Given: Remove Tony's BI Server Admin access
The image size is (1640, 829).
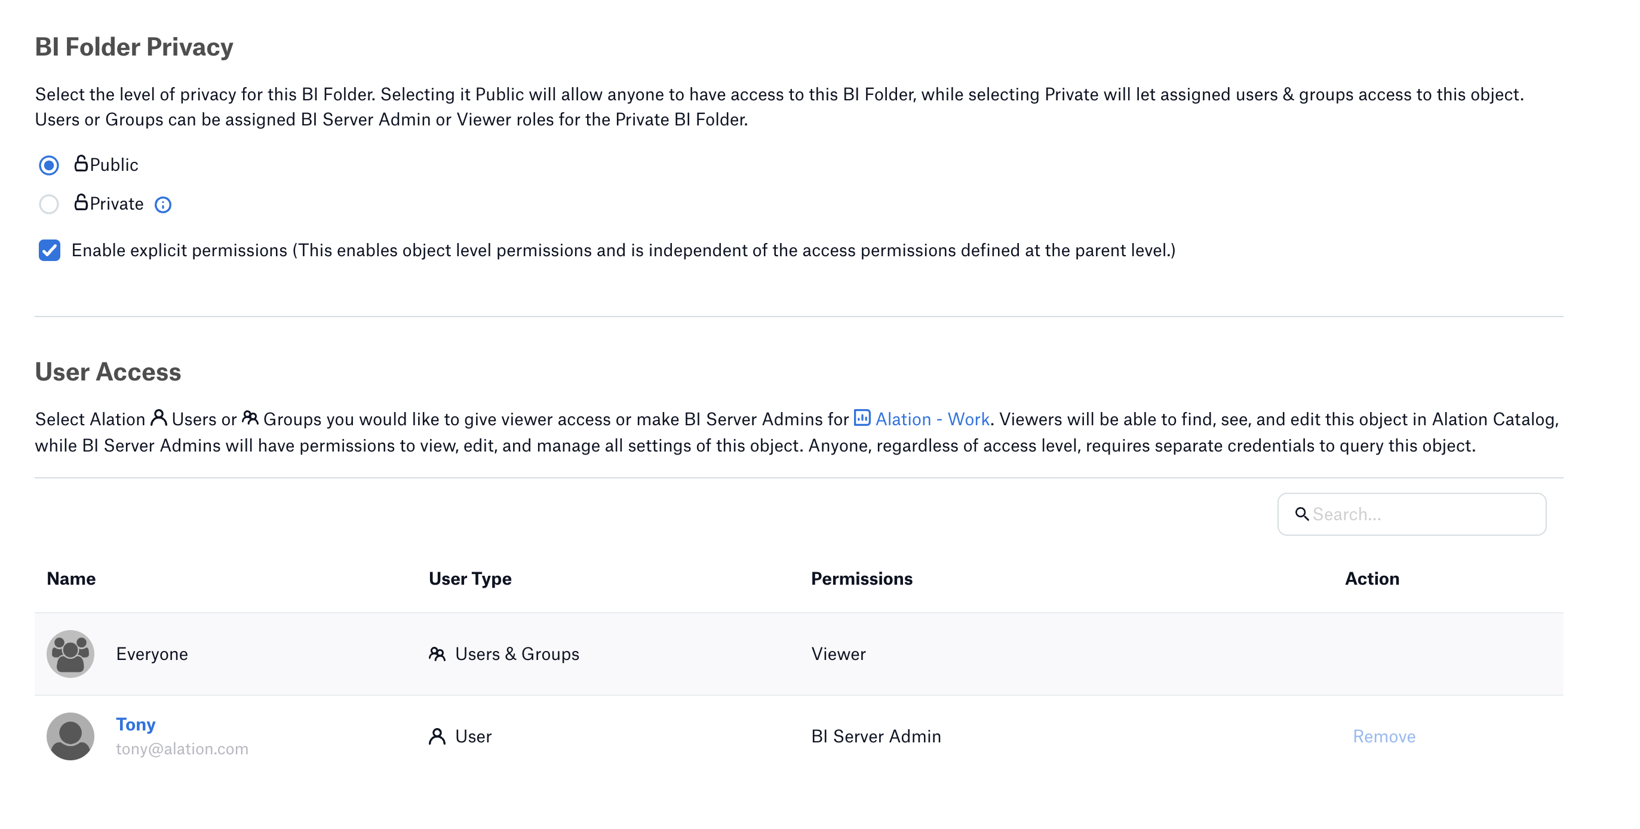Looking at the screenshot, I should [1384, 736].
